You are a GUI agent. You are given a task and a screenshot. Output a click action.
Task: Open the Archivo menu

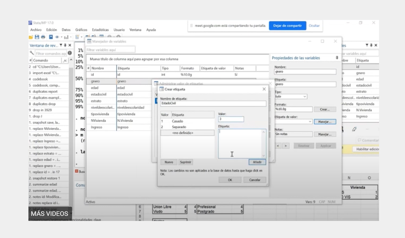36,30
